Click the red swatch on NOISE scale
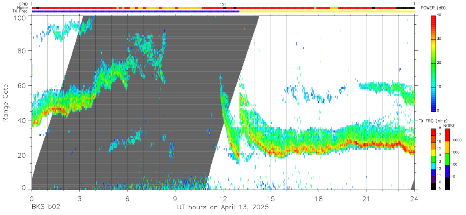The image size is (466, 215). pos(447,135)
